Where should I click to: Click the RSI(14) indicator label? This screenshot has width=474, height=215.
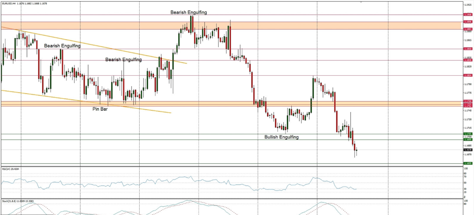pos(9,169)
